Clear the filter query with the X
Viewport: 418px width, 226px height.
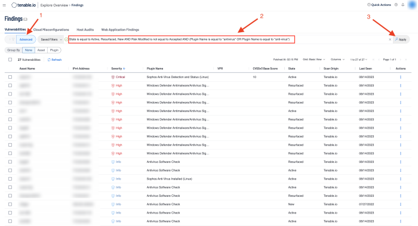tap(390, 39)
